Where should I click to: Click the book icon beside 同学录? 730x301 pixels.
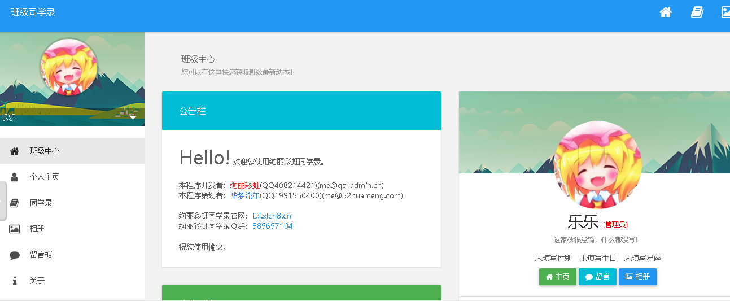click(x=15, y=203)
